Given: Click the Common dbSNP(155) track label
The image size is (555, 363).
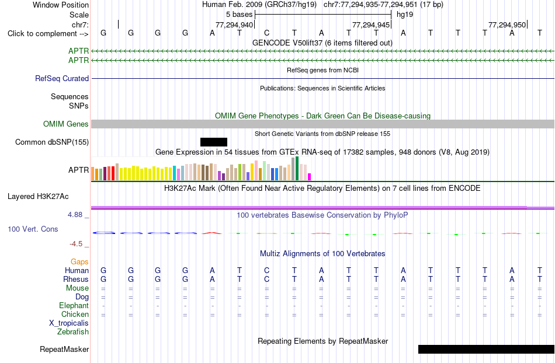Looking at the screenshot, I should tap(51, 142).
